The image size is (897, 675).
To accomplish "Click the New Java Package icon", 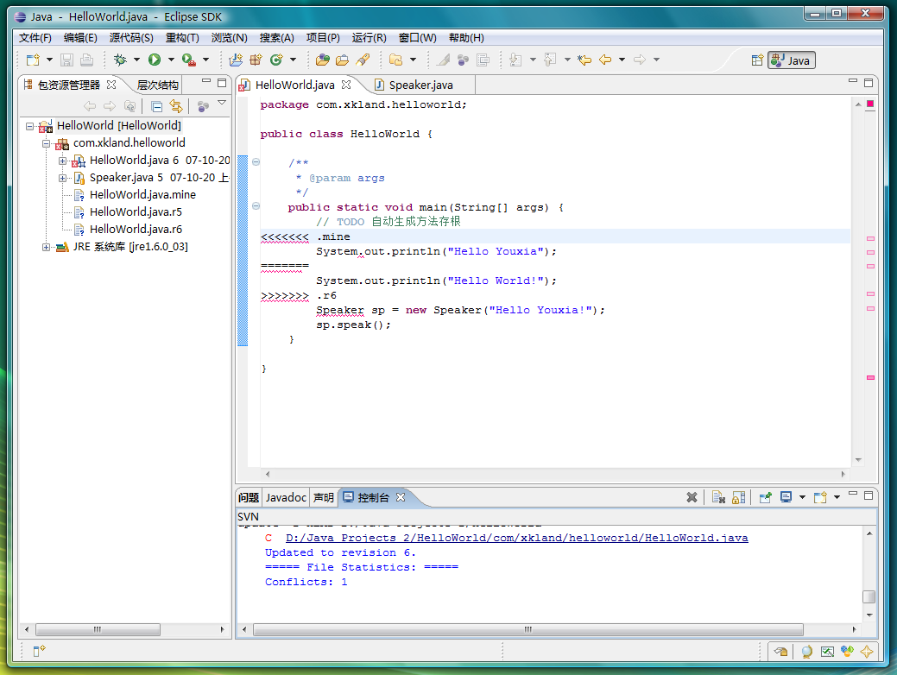I will (x=256, y=60).
